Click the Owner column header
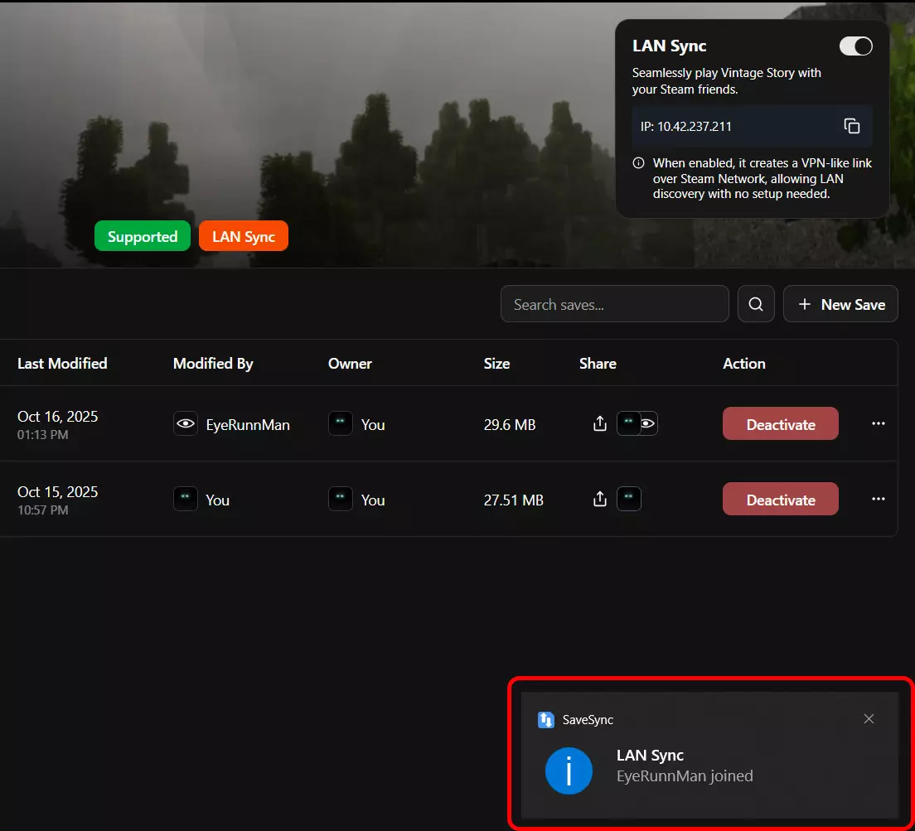Image resolution: width=915 pixels, height=831 pixels. coord(350,364)
